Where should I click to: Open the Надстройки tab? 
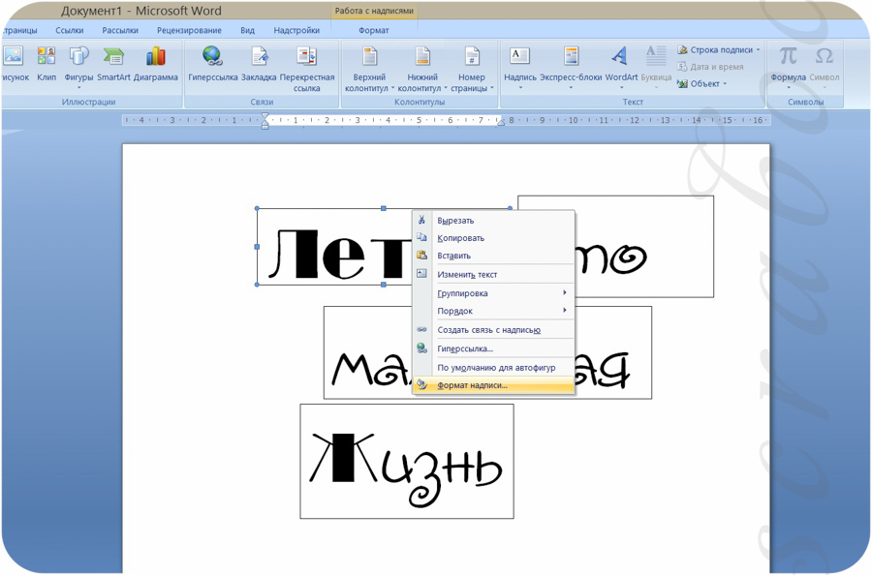tap(296, 31)
